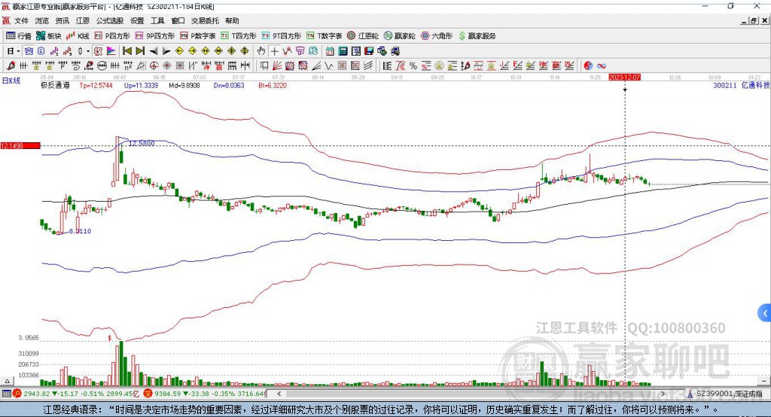The height and width of the screenshot is (417, 771).
Task: Click the black left arrow icon
Action: click(154, 51)
